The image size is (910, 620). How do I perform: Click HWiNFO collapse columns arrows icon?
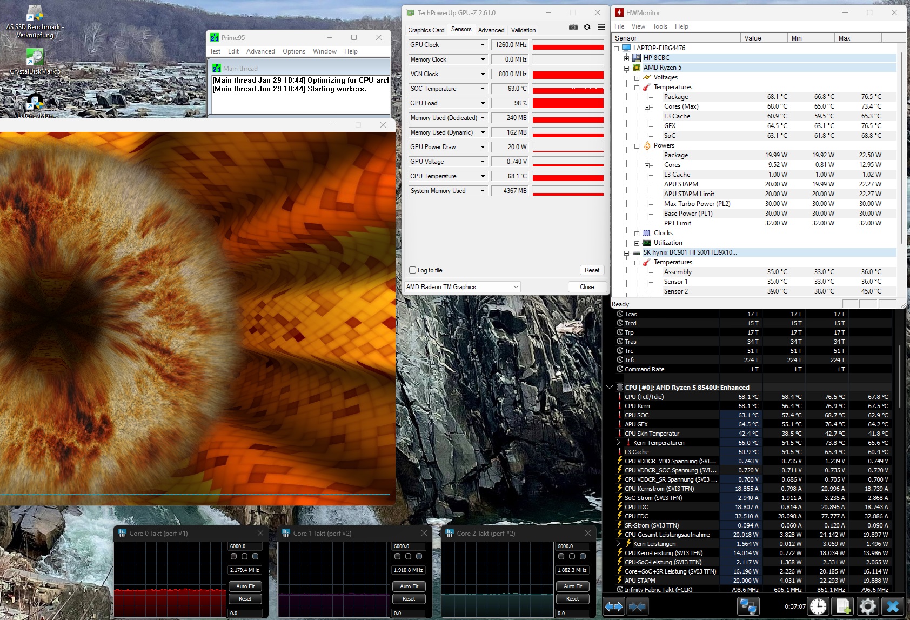637,606
